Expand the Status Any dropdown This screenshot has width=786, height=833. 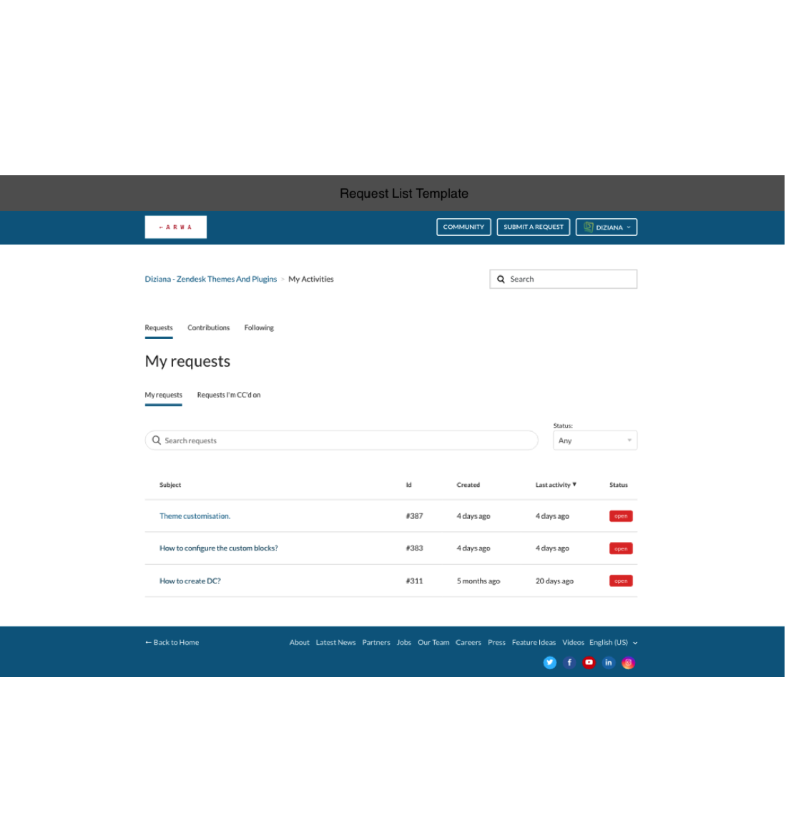pos(594,440)
